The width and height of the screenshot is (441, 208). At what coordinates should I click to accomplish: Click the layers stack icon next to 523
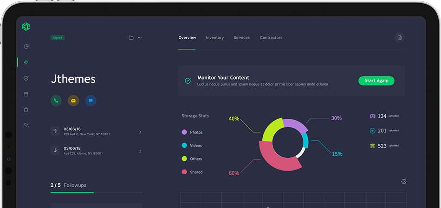point(372,146)
